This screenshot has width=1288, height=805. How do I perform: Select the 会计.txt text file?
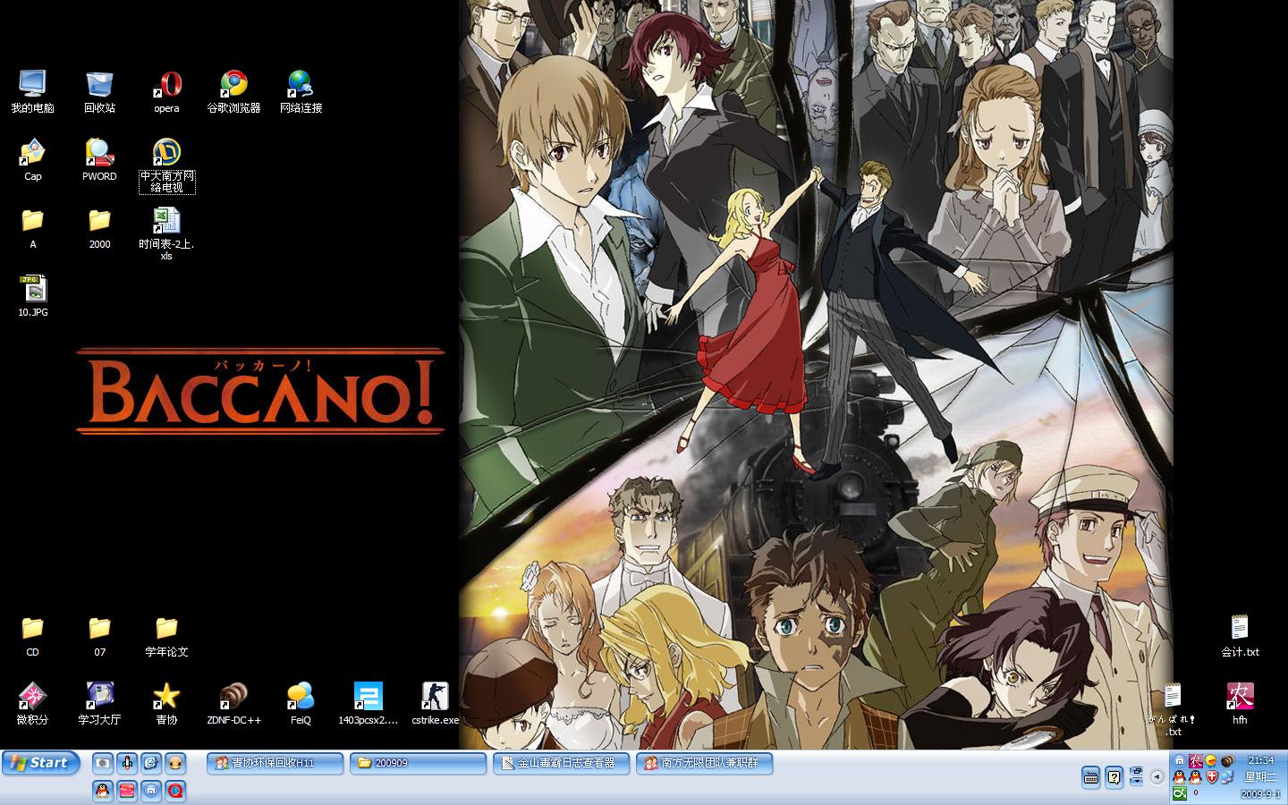tap(1240, 636)
